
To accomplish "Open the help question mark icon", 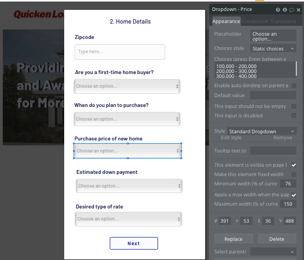I will point(278,10).
